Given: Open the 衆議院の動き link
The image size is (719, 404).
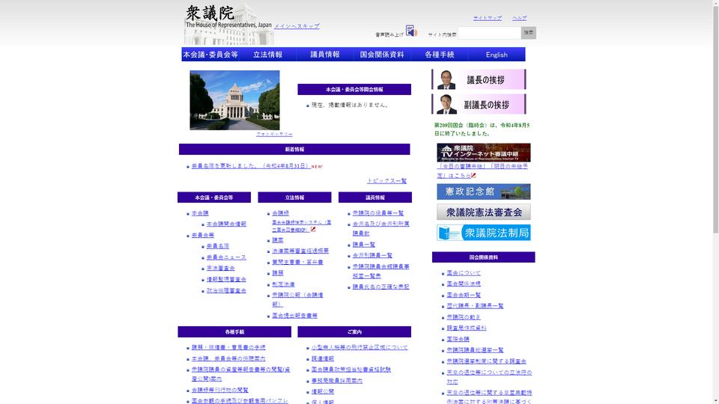Looking at the screenshot, I should coord(464,317).
